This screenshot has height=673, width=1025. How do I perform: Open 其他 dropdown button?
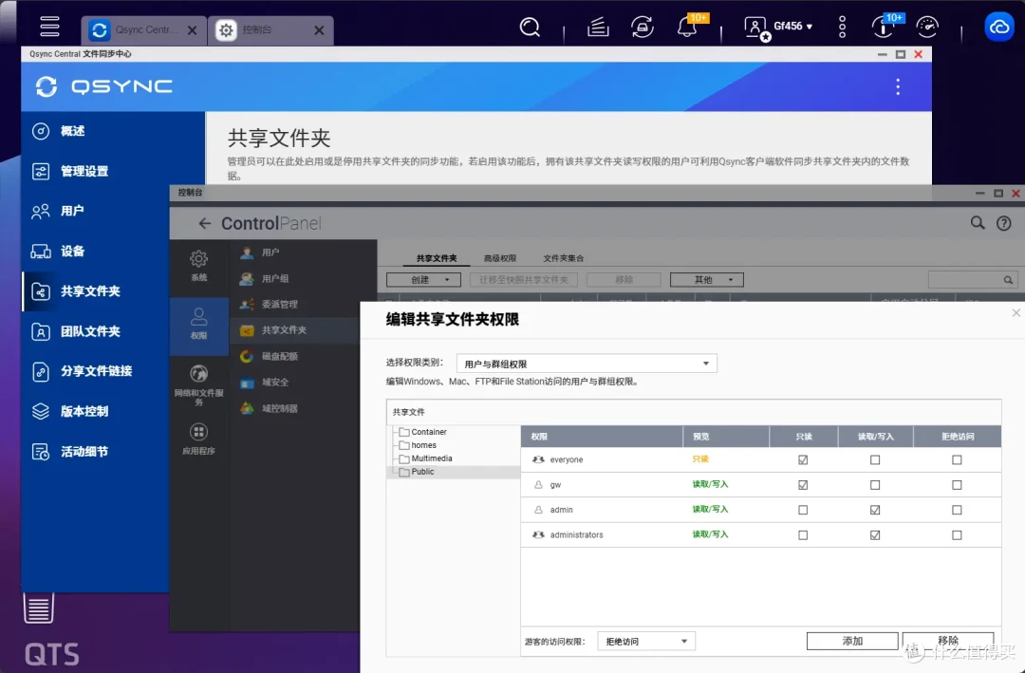pos(707,280)
